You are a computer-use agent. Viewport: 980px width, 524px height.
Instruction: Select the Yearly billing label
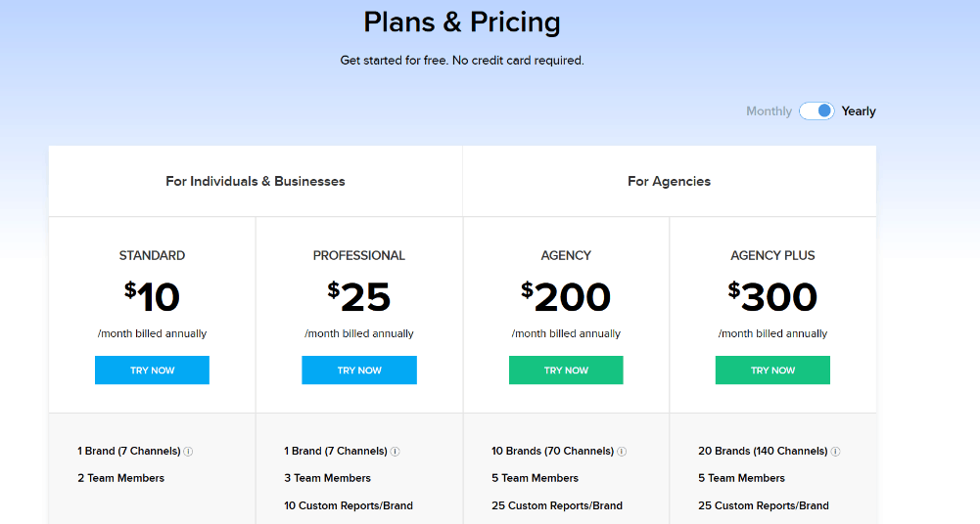[859, 111]
